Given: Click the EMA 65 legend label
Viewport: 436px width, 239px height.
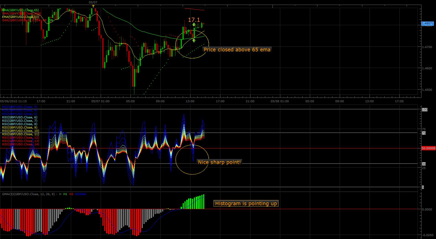Looking at the screenshot, I should click(20, 10).
